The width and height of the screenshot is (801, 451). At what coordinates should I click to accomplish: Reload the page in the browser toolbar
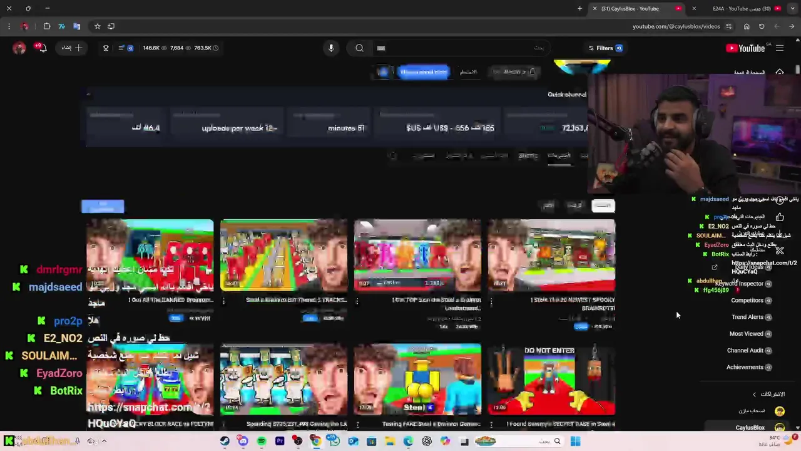(762, 26)
